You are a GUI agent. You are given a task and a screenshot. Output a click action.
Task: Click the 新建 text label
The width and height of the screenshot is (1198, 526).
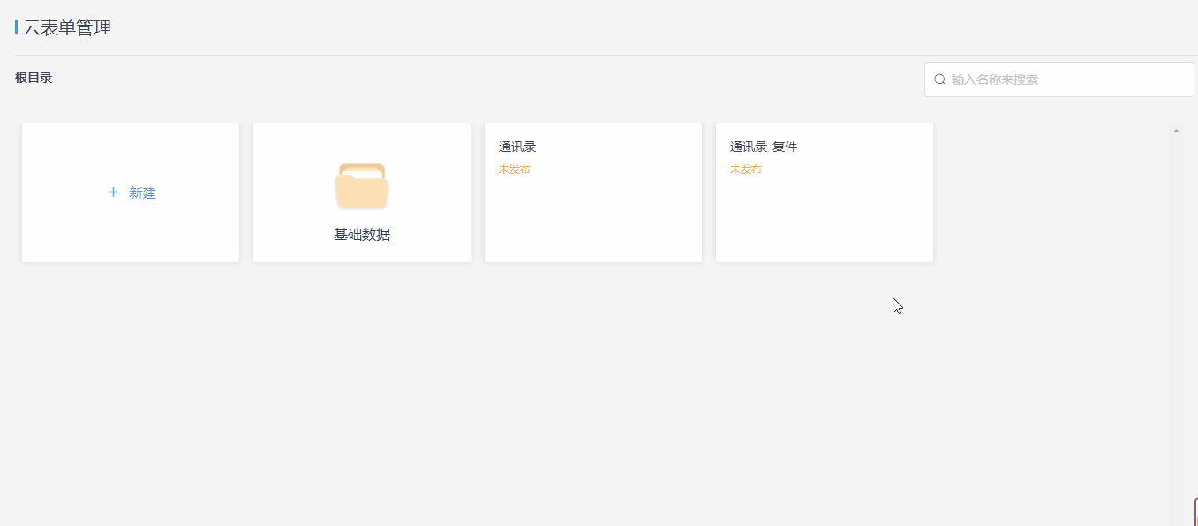click(142, 192)
